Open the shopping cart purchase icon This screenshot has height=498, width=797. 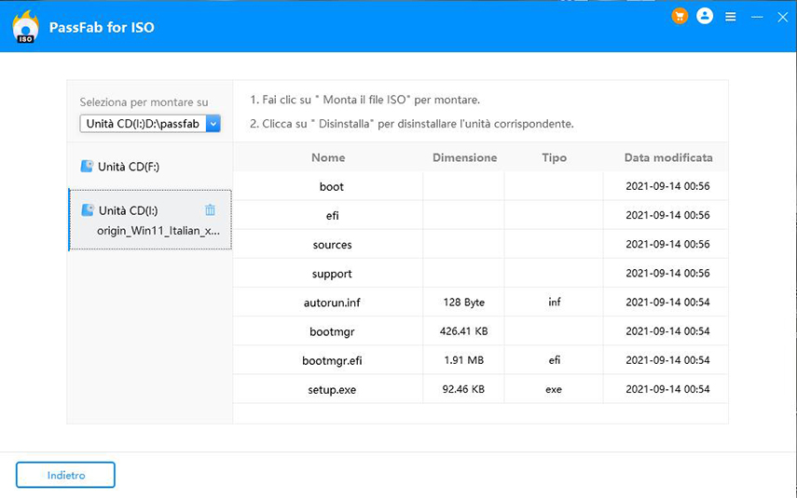tap(680, 17)
